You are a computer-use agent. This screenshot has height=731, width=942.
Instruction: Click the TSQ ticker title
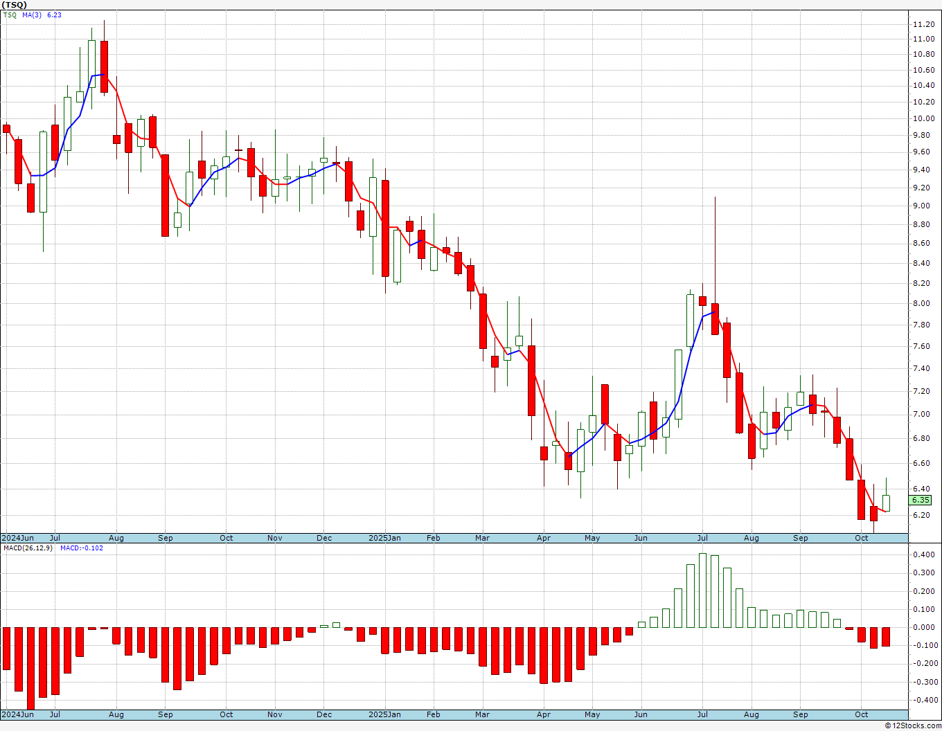pyautogui.click(x=14, y=5)
